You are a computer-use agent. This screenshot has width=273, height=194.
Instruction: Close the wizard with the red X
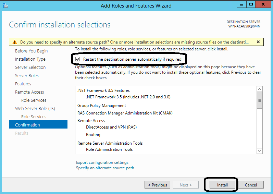coord(264,4)
